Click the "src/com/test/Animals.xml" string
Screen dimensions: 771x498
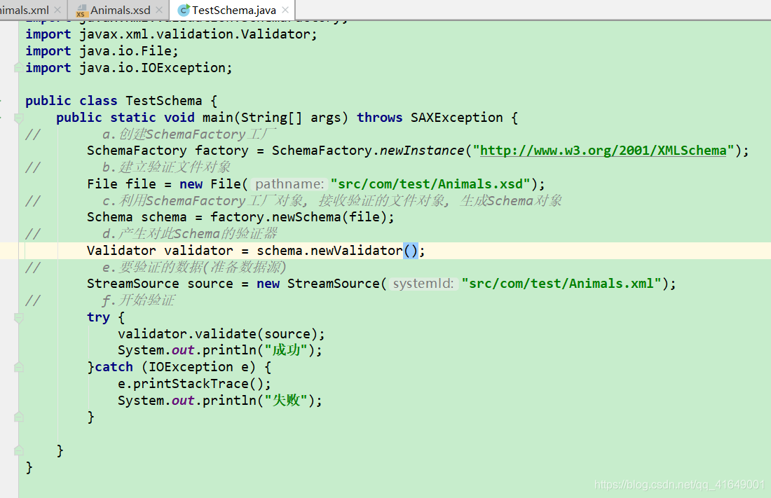click(562, 284)
